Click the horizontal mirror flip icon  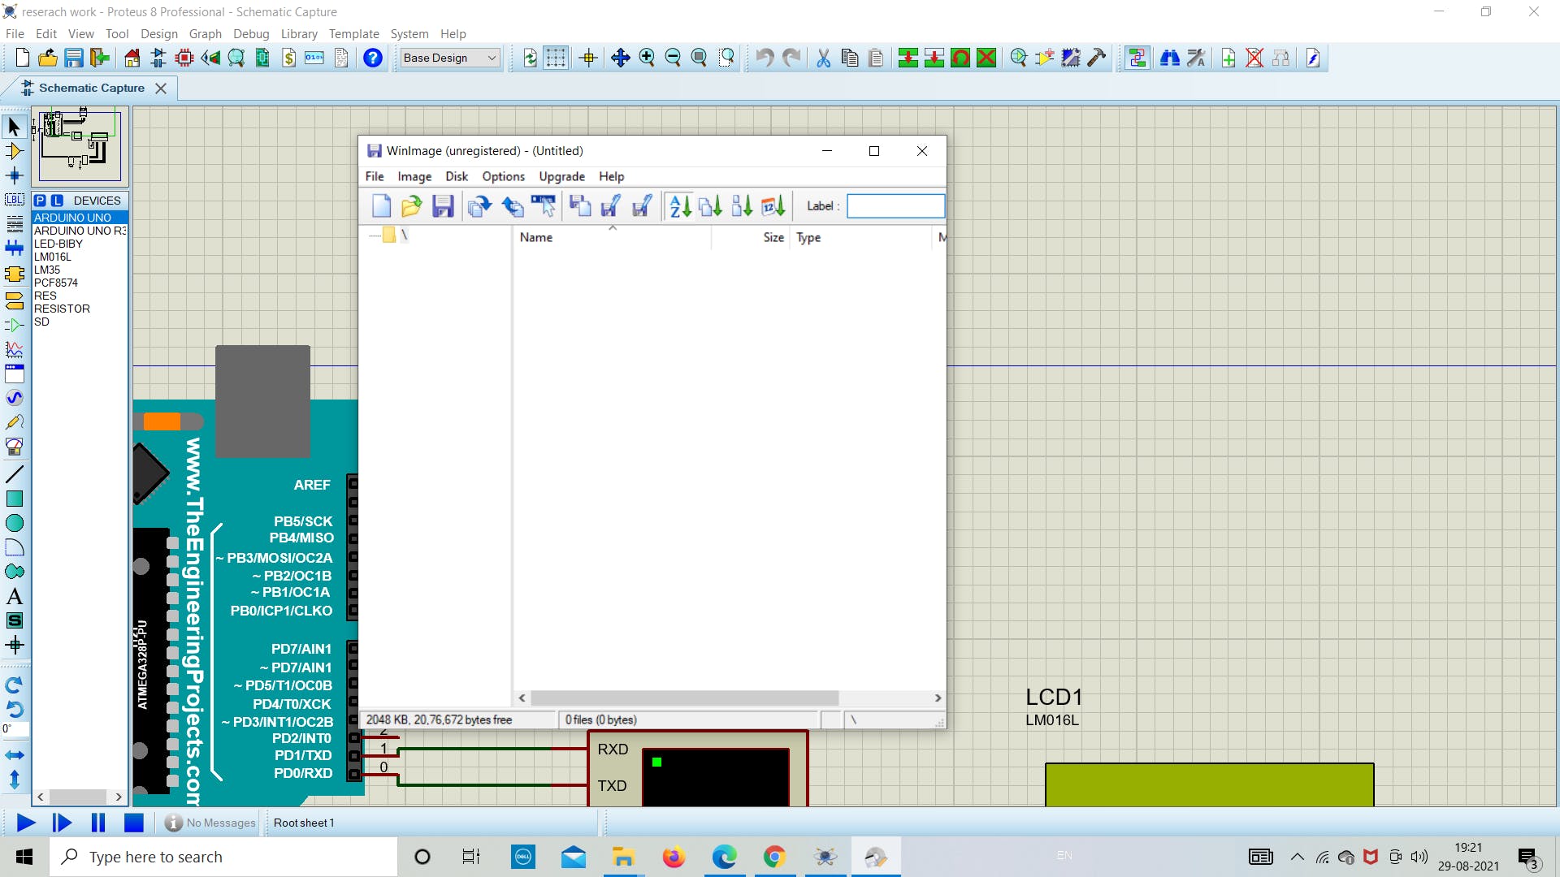(14, 755)
